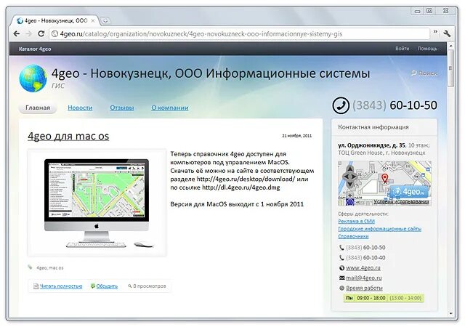
Task: Click the Обсудить discuss link
Action: point(107,286)
